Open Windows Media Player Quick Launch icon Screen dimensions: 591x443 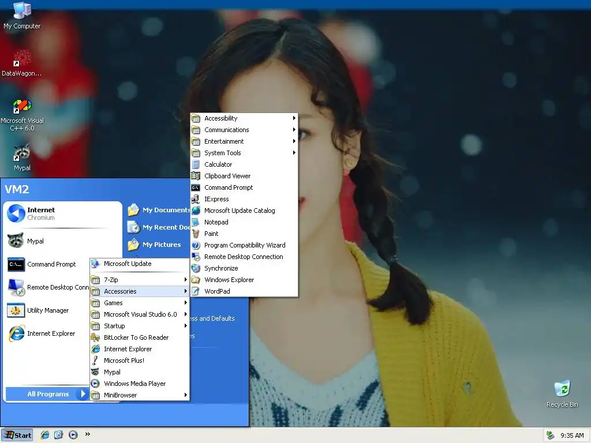tap(73, 435)
